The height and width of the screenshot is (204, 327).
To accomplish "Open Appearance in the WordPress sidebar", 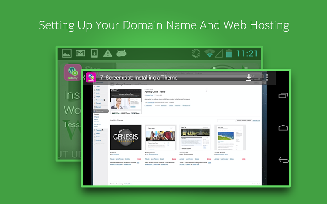I will click(100, 111).
